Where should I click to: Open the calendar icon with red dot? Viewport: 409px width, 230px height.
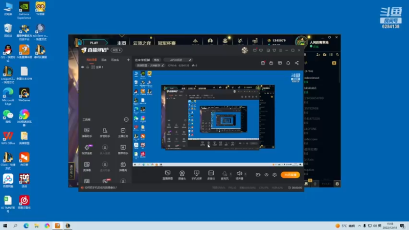coord(263,63)
